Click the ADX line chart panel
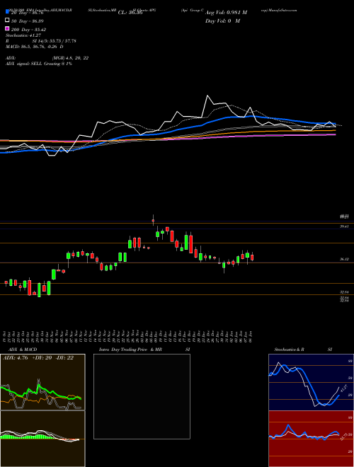This screenshot has width=354, height=467. tap(42, 382)
